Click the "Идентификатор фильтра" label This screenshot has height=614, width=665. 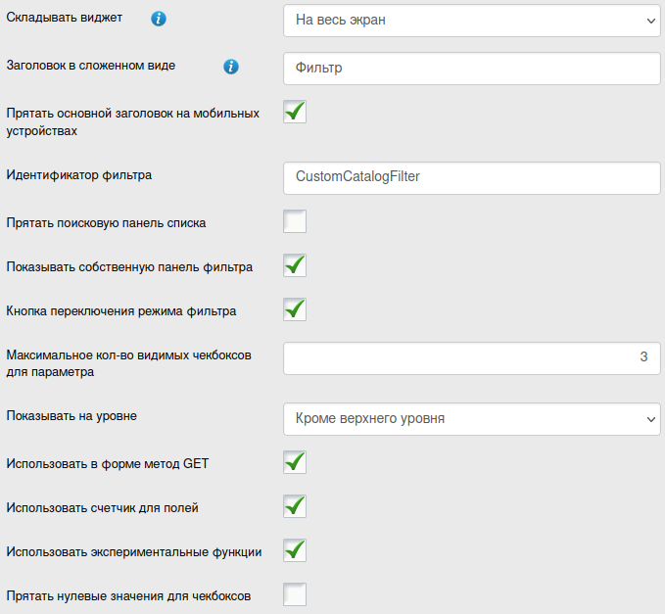coord(78,175)
